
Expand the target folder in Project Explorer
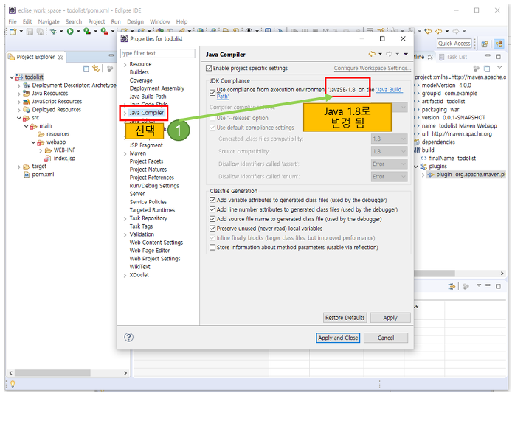[x=19, y=167]
